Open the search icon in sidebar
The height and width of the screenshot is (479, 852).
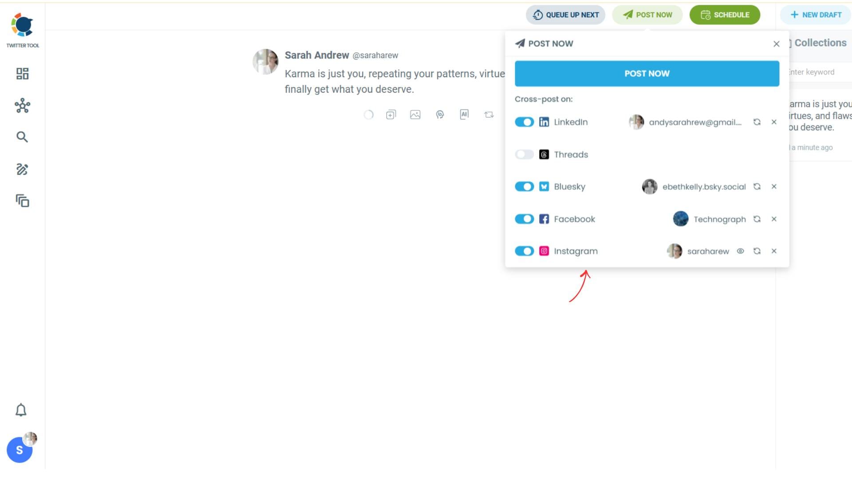tap(22, 137)
